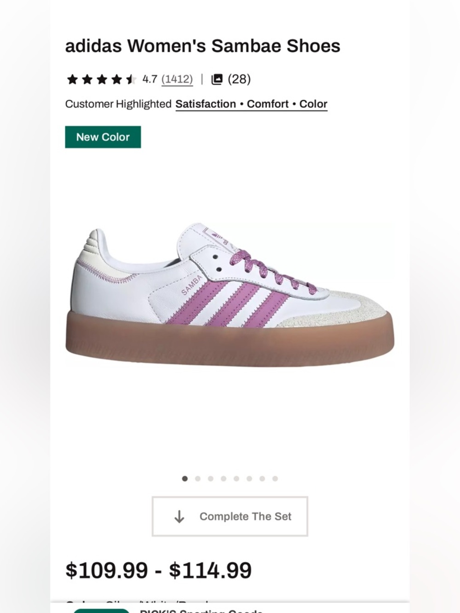Select the third carousel pagination dot
The width and height of the screenshot is (460, 613).
tap(210, 478)
